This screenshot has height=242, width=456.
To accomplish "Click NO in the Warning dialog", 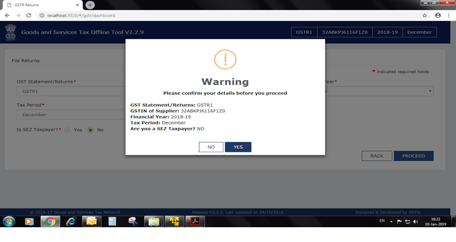I will [x=211, y=147].
